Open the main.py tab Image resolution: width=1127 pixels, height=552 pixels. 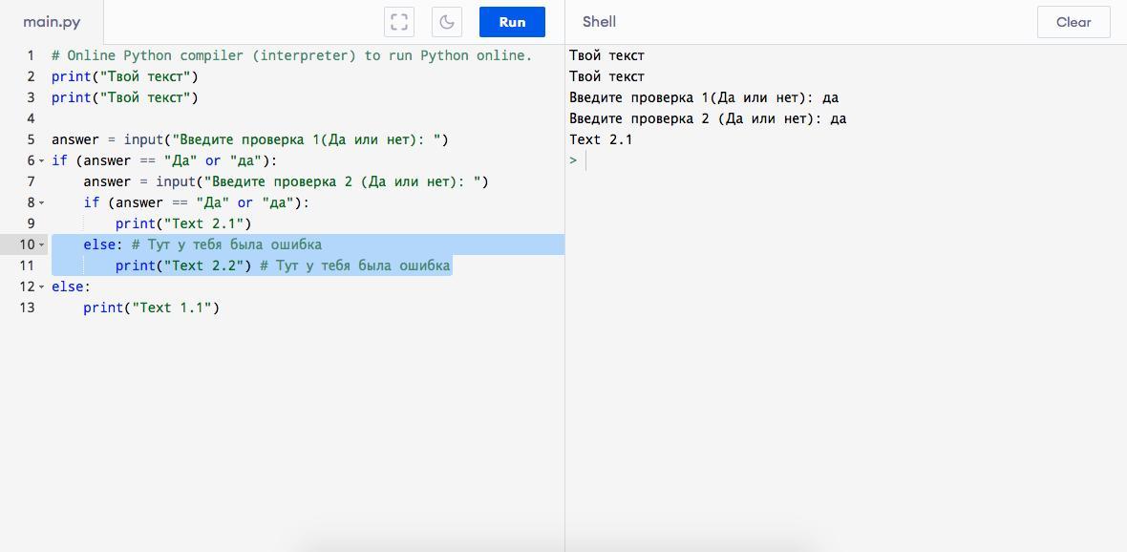tap(52, 22)
